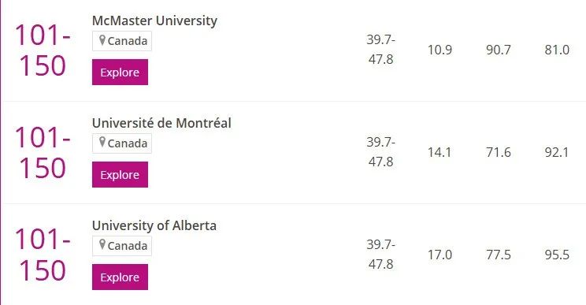This screenshot has height=305, width=586.
Task: Open the Université de Montréal link
Action: click(x=161, y=123)
